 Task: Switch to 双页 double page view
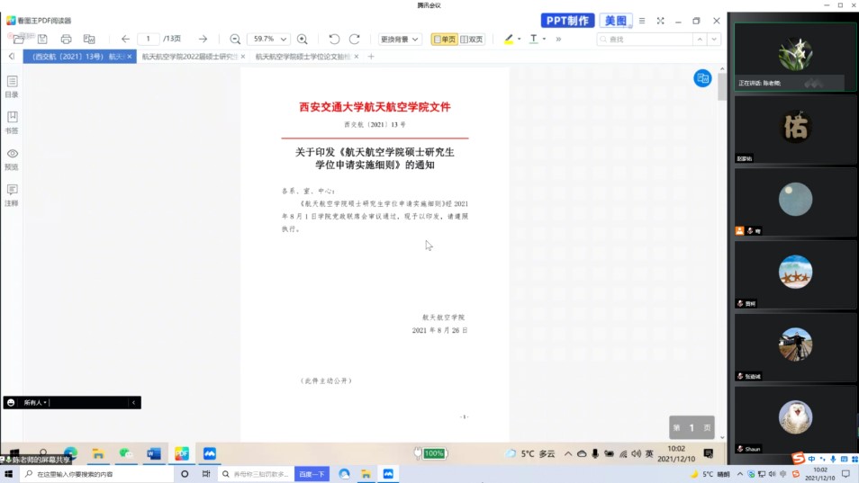pos(472,39)
